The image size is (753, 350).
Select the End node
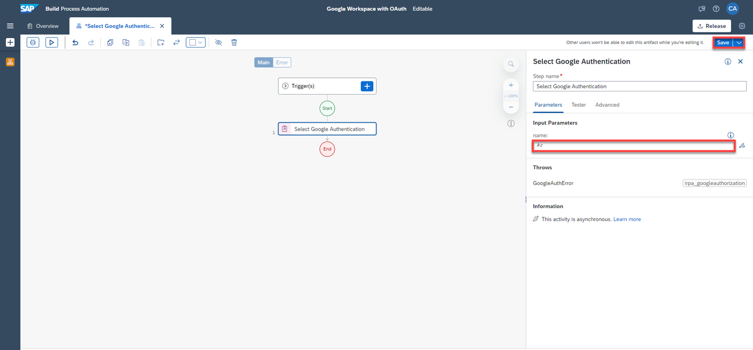[x=327, y=149]
